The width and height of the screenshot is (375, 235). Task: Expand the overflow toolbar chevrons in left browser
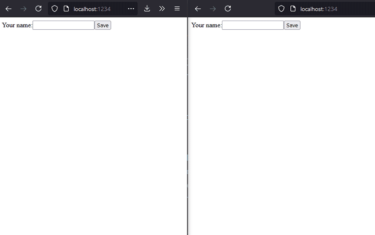tap(162, 9)
